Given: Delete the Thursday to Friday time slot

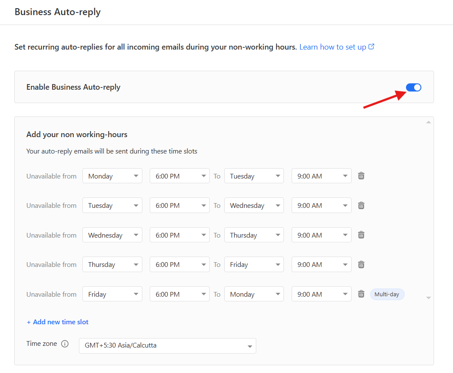Looking at the screenshot, I should 361,264.
